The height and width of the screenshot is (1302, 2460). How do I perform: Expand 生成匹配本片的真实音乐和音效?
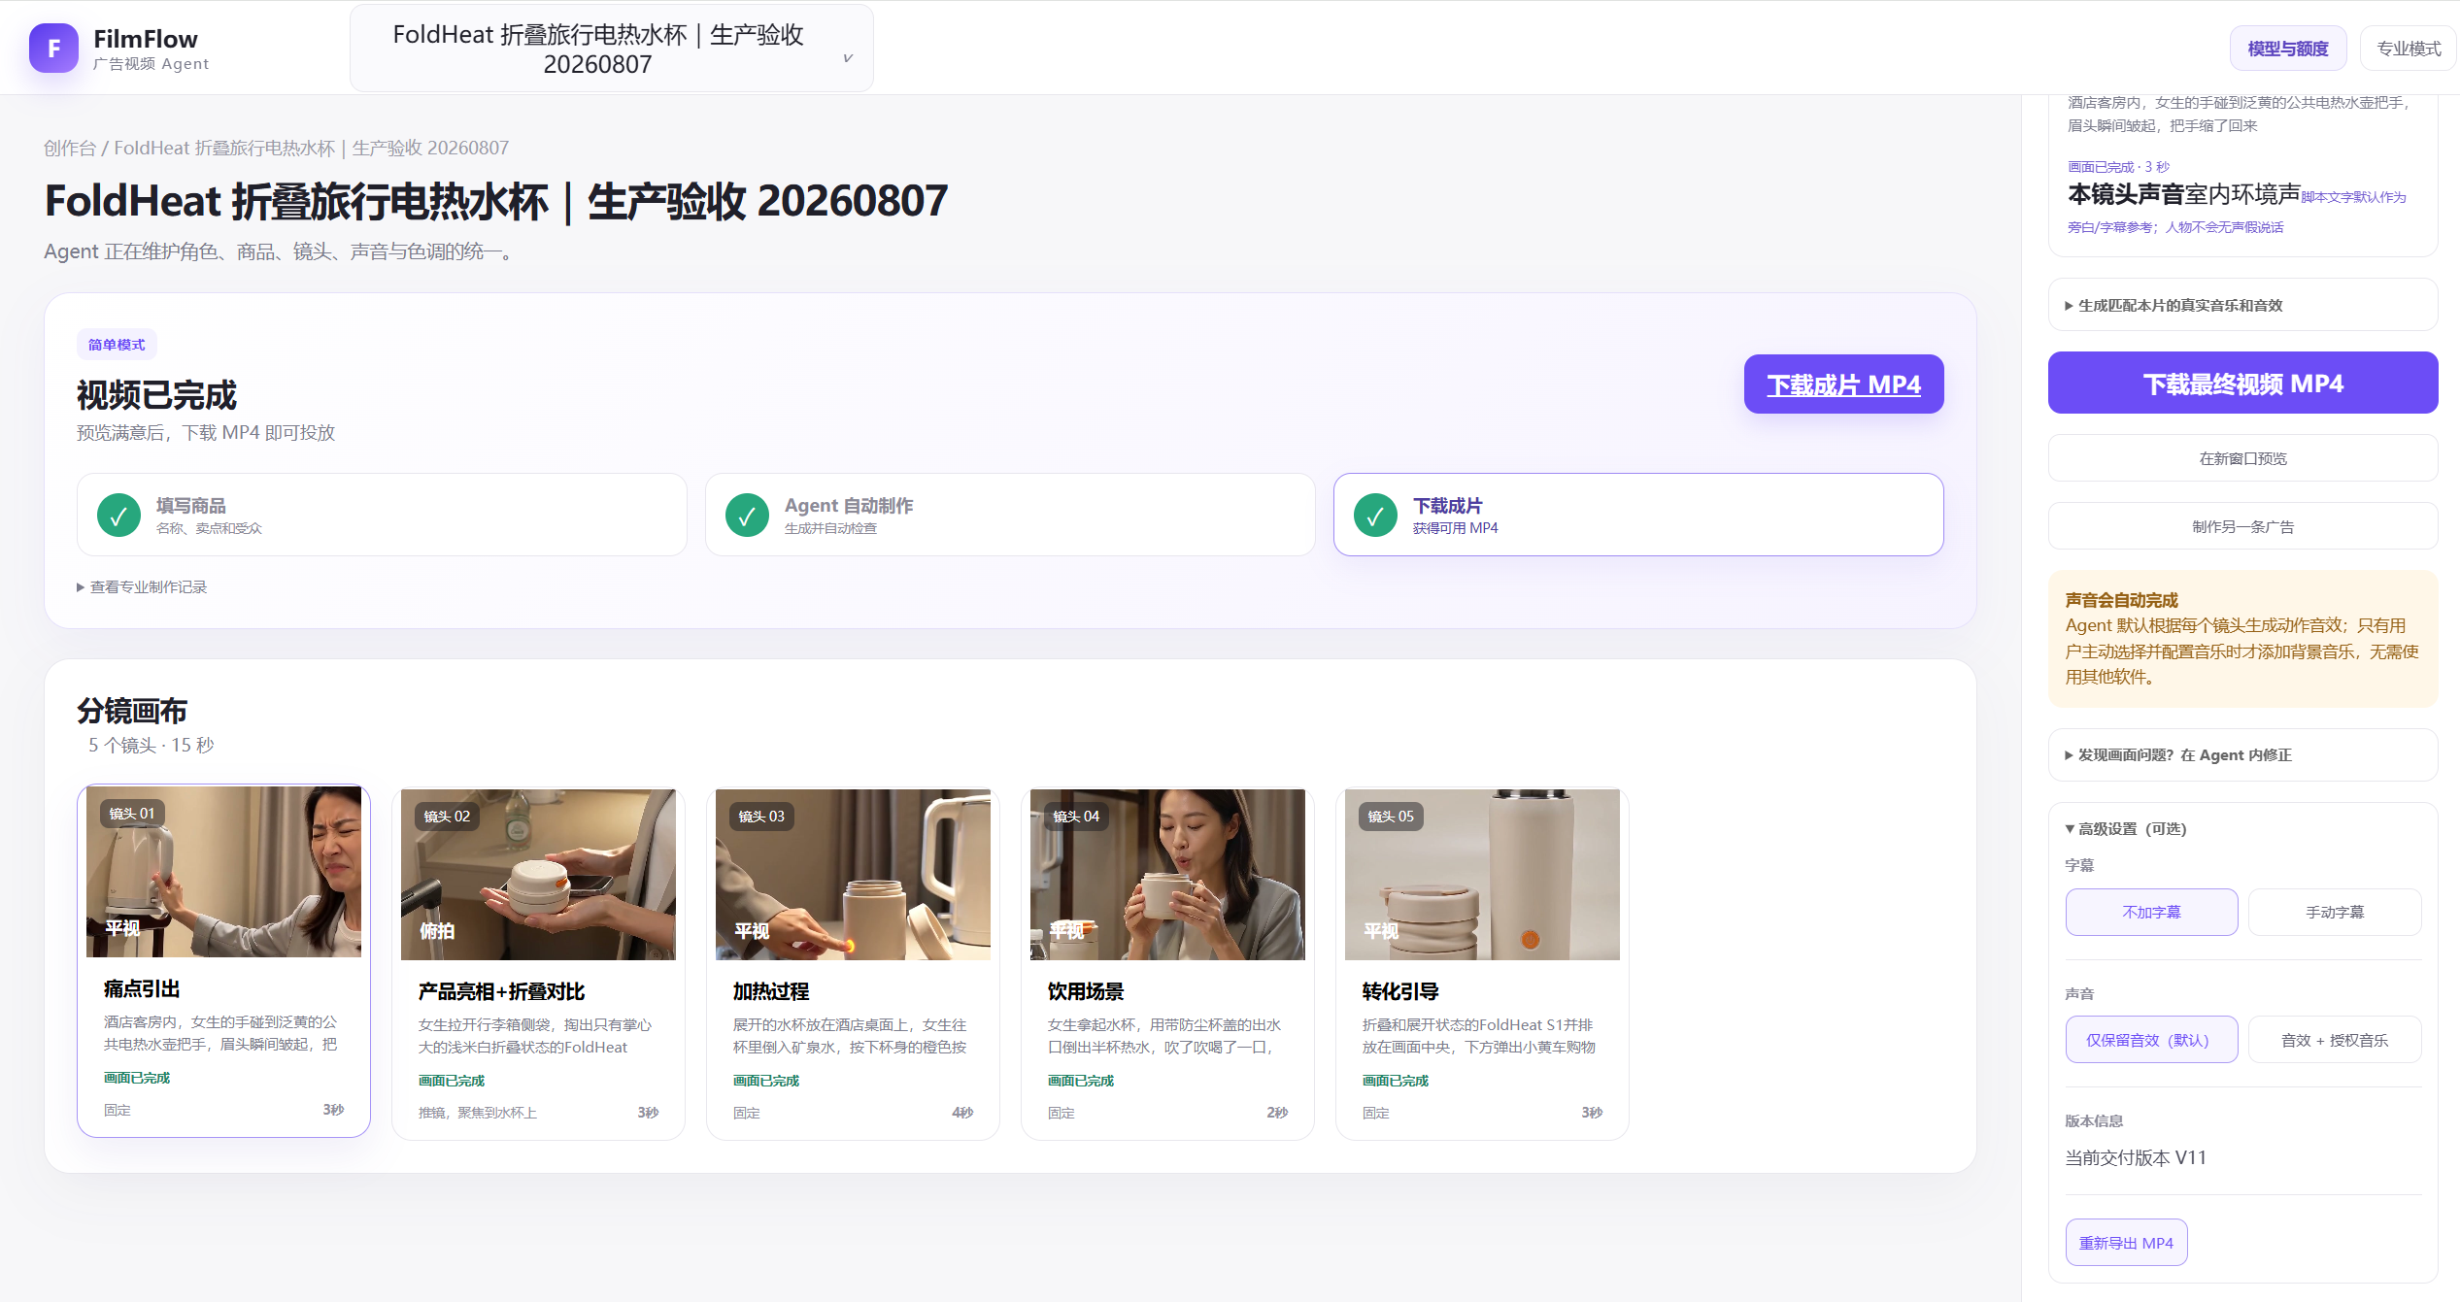[x=2242, y=306]
